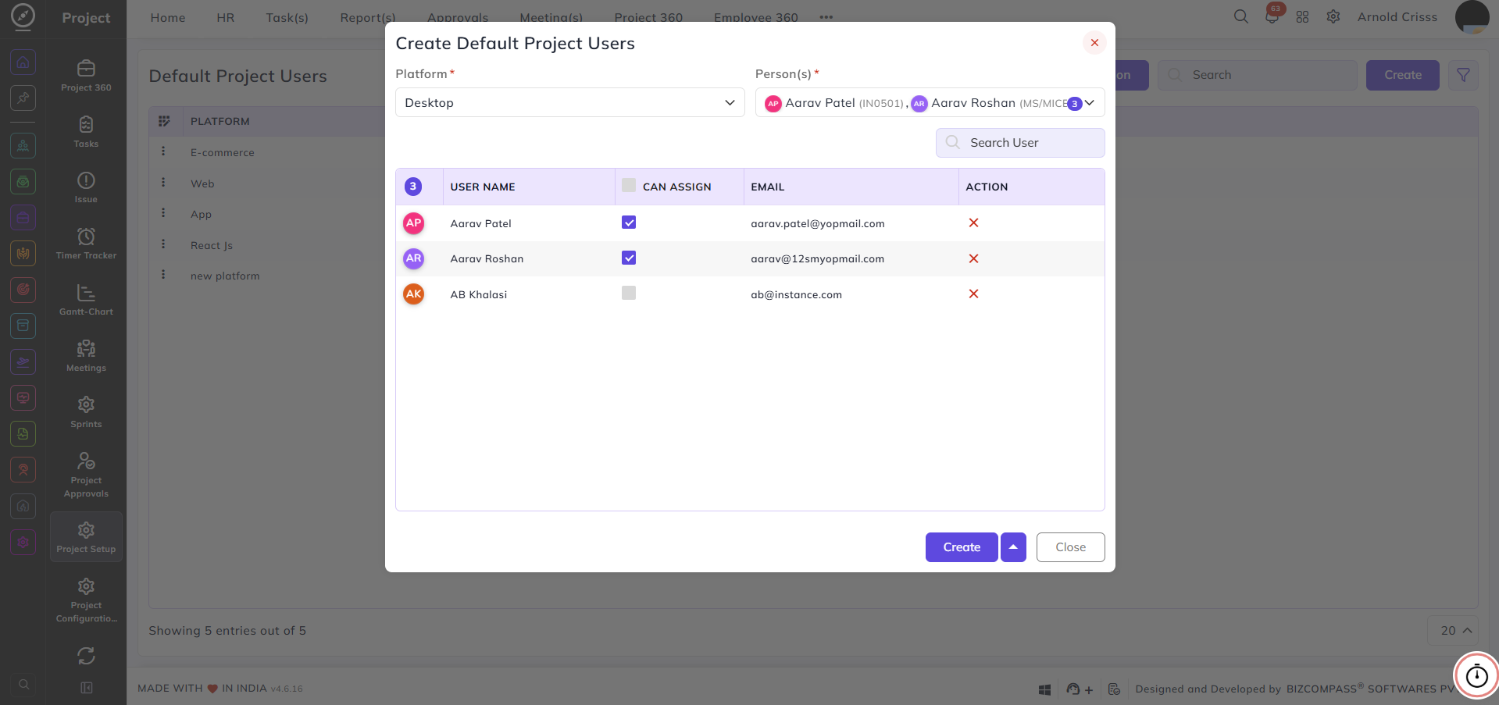This screenshot has width=1499, height=705.
Task: Uncheck Can Assign for Aarav Roshan
Action: point(629,258)
